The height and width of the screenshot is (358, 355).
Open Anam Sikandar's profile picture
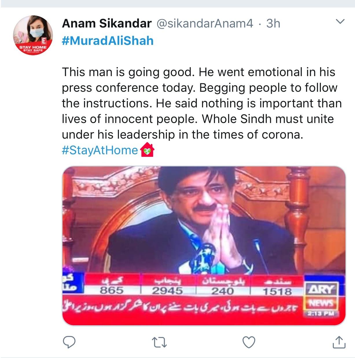pos(33,35)
